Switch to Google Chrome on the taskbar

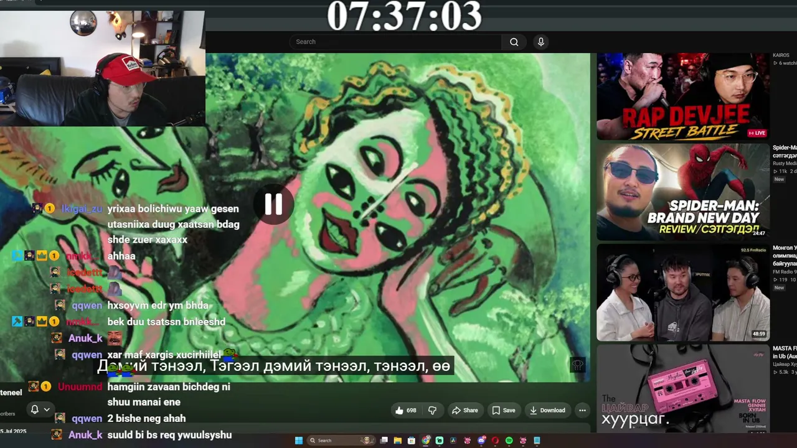426,441
